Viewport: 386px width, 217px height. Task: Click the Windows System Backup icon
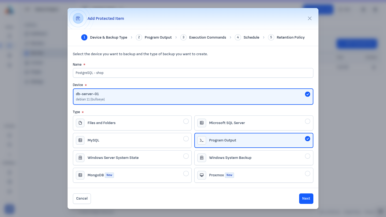[202, 158]
